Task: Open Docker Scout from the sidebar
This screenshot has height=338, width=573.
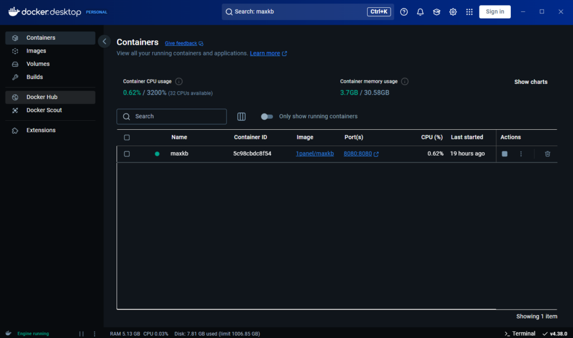Action: [50, 110]
